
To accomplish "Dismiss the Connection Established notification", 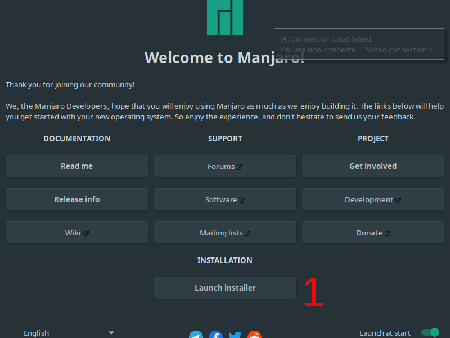I will pos(360,45).
